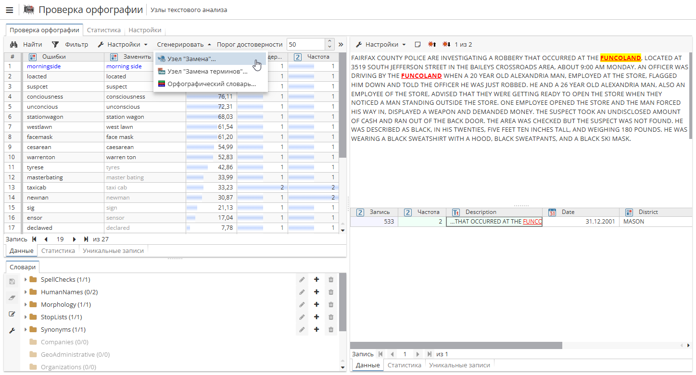
Task: Open right grid Статистика bottom tab
Action: click(405, 365)
